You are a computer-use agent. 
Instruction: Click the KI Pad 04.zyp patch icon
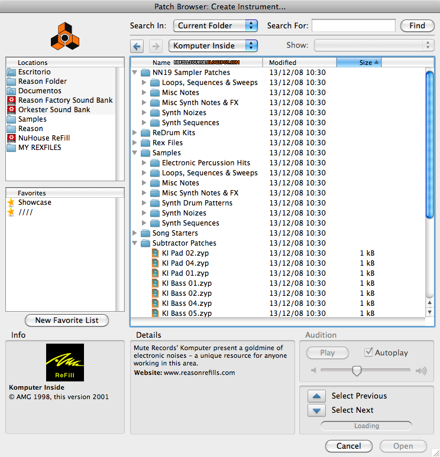156,263
